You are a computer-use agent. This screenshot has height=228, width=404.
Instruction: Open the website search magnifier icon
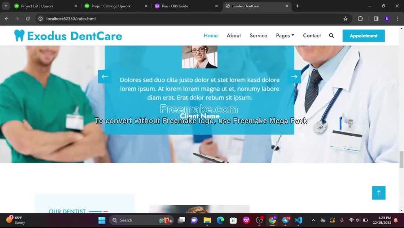[x=331, y=36]
